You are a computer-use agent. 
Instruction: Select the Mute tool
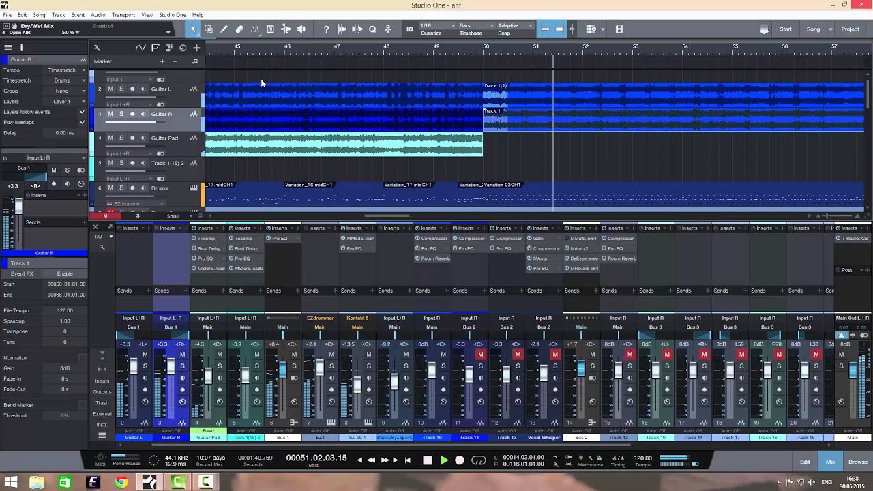[270, 29]
